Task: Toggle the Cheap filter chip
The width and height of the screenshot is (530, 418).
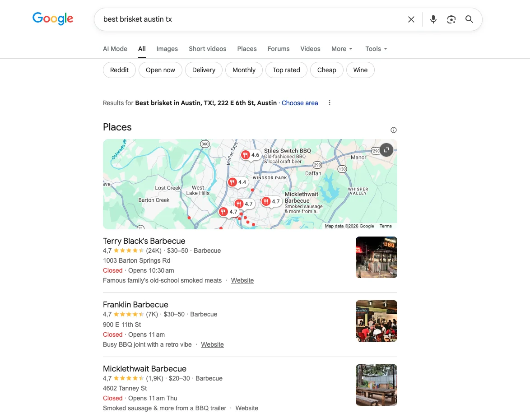Action: coord(326,70)
